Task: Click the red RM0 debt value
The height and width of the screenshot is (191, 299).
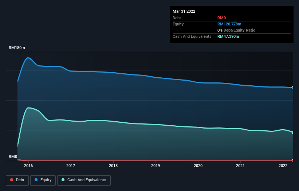Action: pos(221,18)
